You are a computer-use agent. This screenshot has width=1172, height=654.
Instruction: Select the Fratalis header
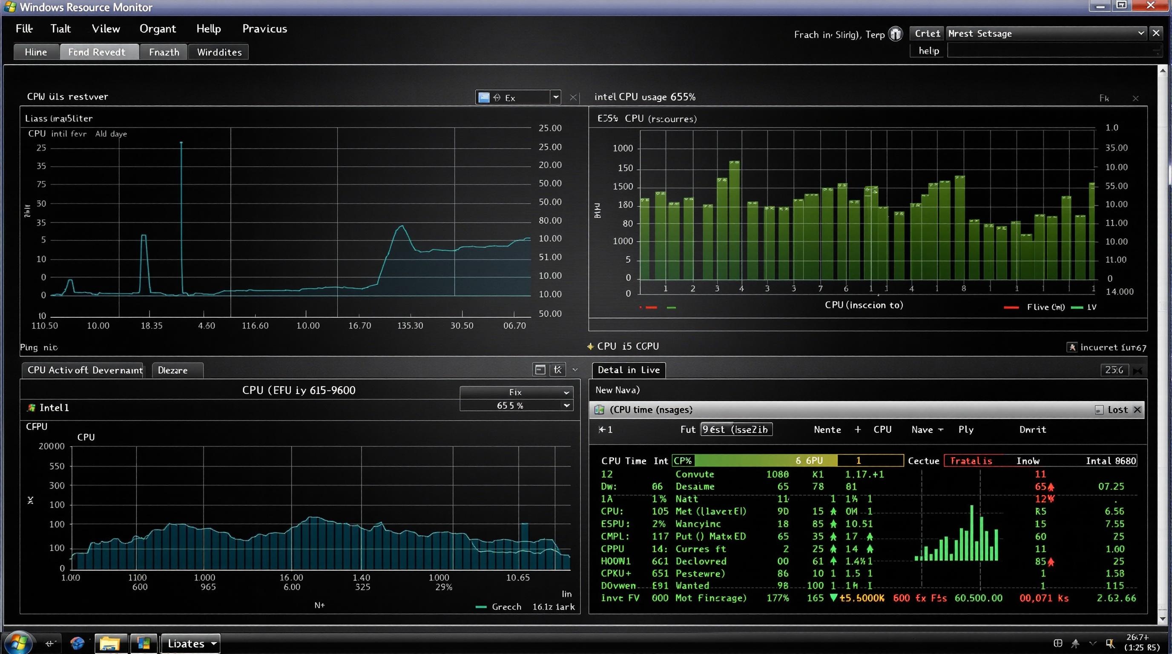971,461
